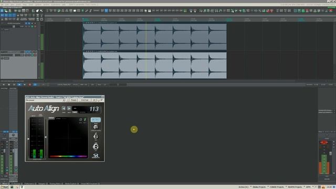336x189 pixels.
Task: Click the SR Sound Radix logo
Action: pos(96,156)
